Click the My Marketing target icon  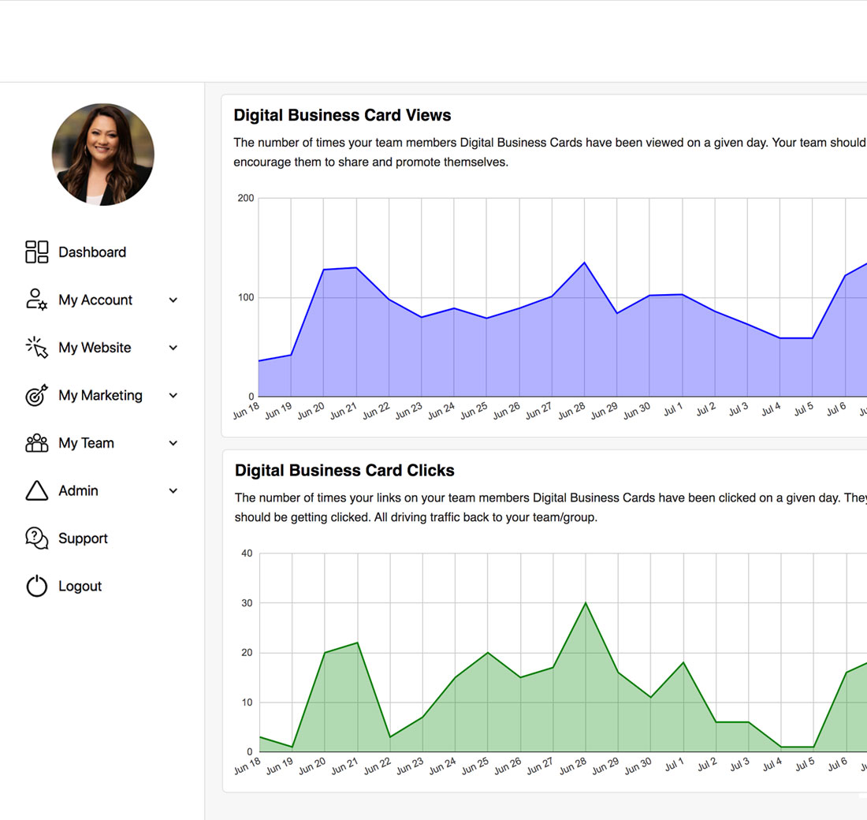[36, 395]
